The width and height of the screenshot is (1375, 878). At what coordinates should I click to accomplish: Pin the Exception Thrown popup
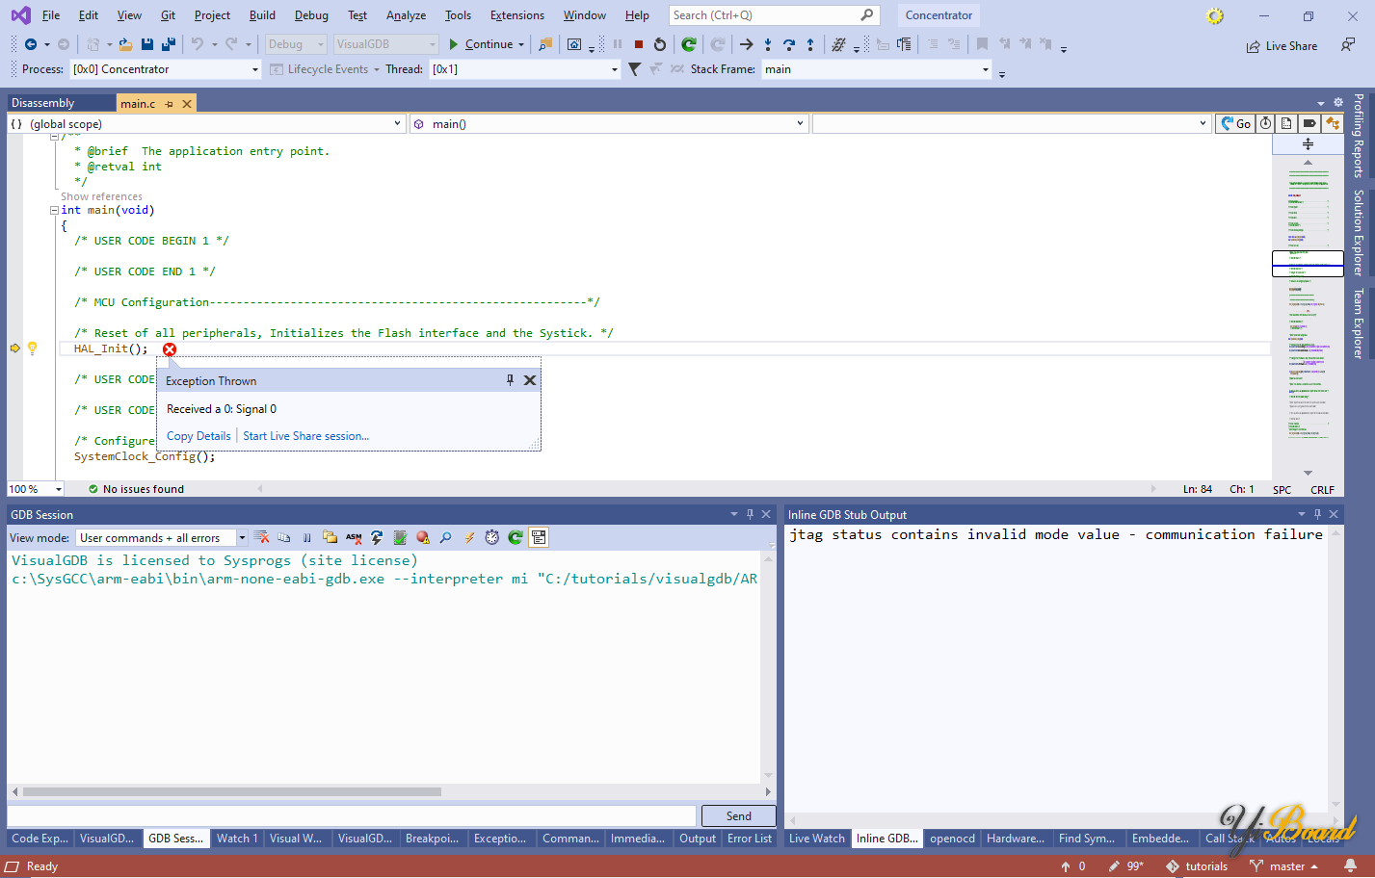tap(510, 380)
